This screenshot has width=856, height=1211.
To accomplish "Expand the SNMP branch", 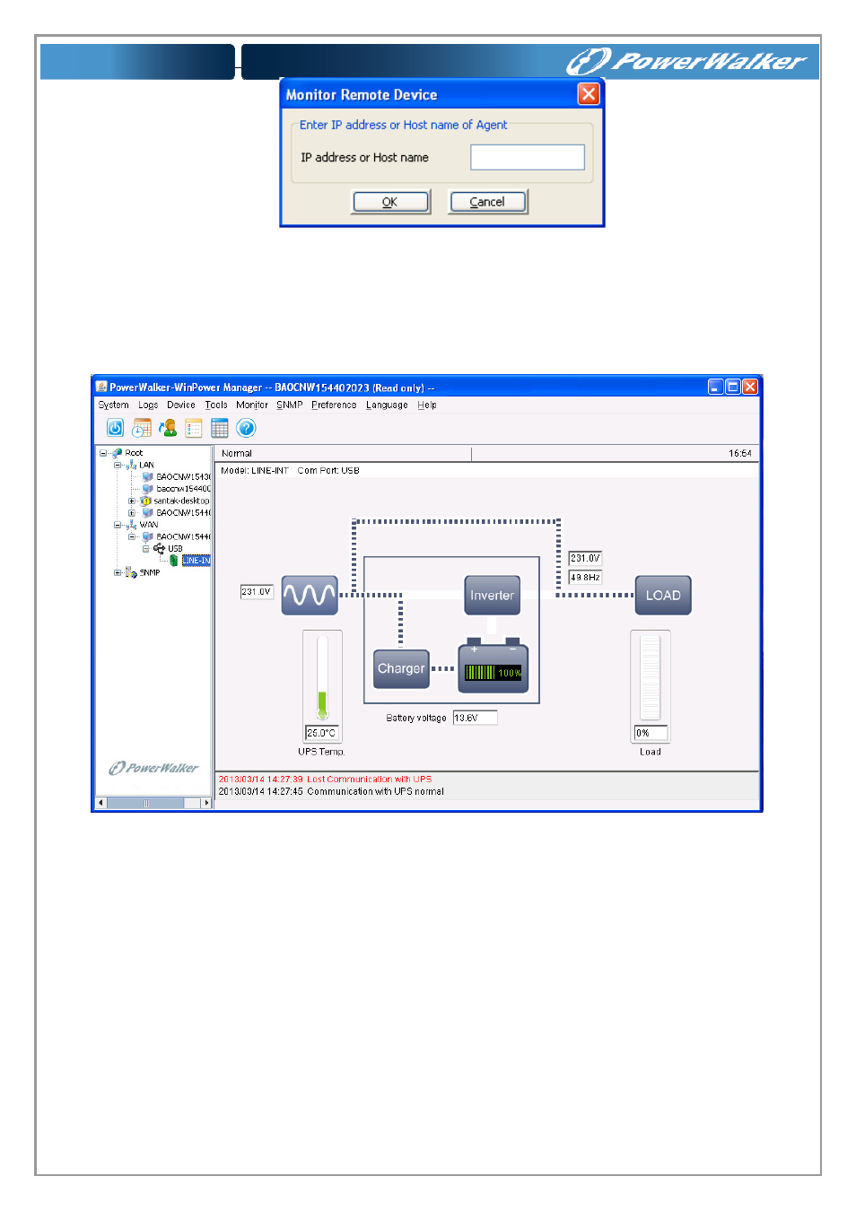I will tap(118, 572).
